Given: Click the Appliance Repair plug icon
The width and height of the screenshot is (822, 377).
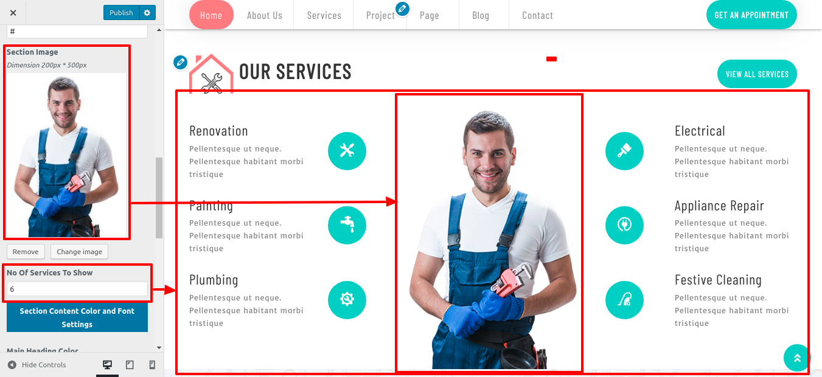Looking at the screenshot, I should [x=624, y=225].
